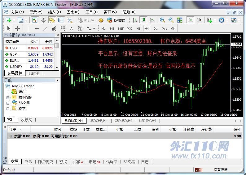Image resolution: width=246 pixels, height=175 pixels.
Task: Click the Market Watch scrollbar thumb
Action: (x=57, y=45)
